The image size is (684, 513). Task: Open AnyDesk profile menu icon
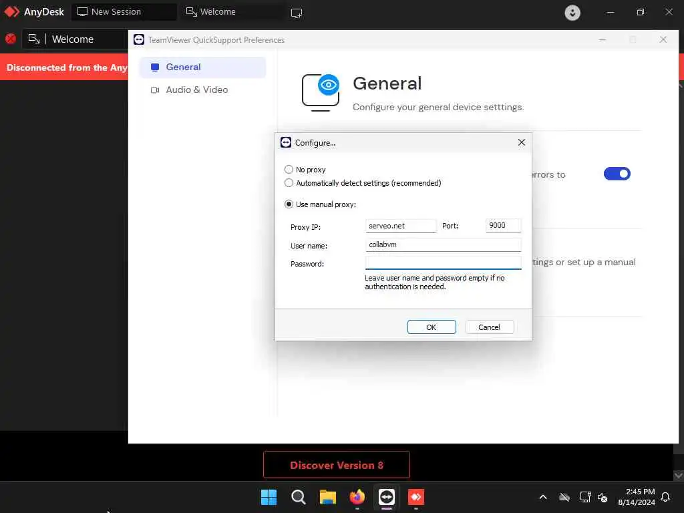pyautogui.click(x=572, y=12)
